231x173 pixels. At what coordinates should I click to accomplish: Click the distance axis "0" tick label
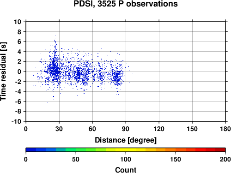(26, 129)
